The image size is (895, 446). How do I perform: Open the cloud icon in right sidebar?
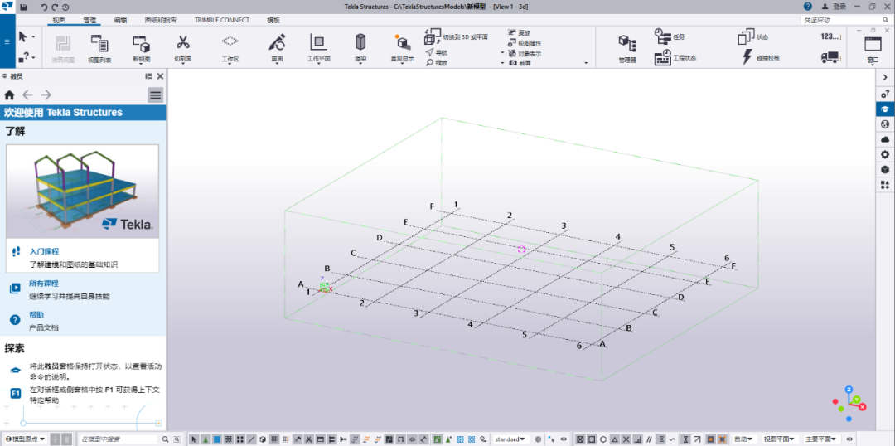[885, 139]
